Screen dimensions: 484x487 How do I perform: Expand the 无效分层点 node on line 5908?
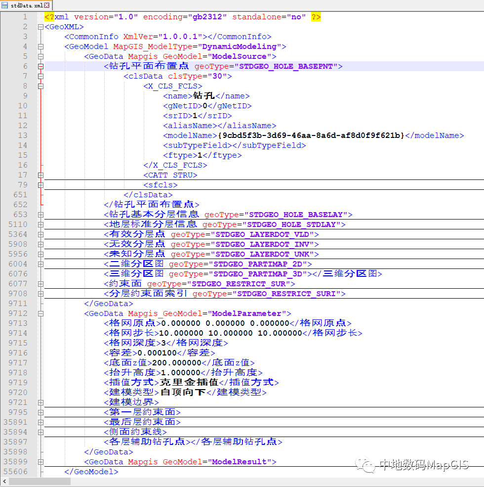click(40, 244)
